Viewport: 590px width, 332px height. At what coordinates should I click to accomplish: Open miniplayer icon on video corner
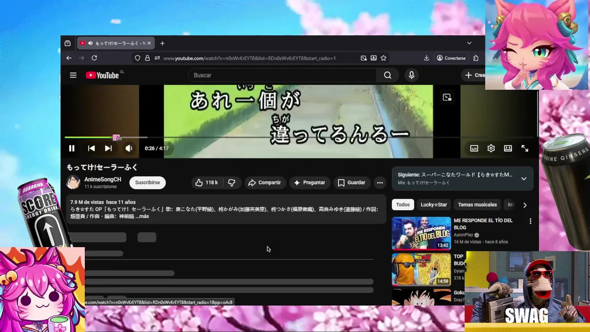447,97
